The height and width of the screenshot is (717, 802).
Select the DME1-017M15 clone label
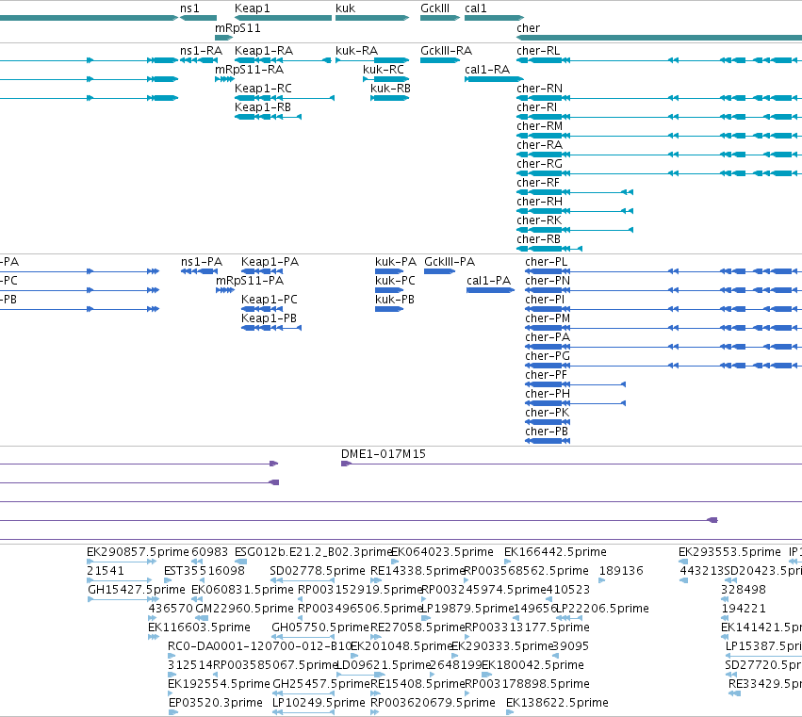tap(384, 454)
